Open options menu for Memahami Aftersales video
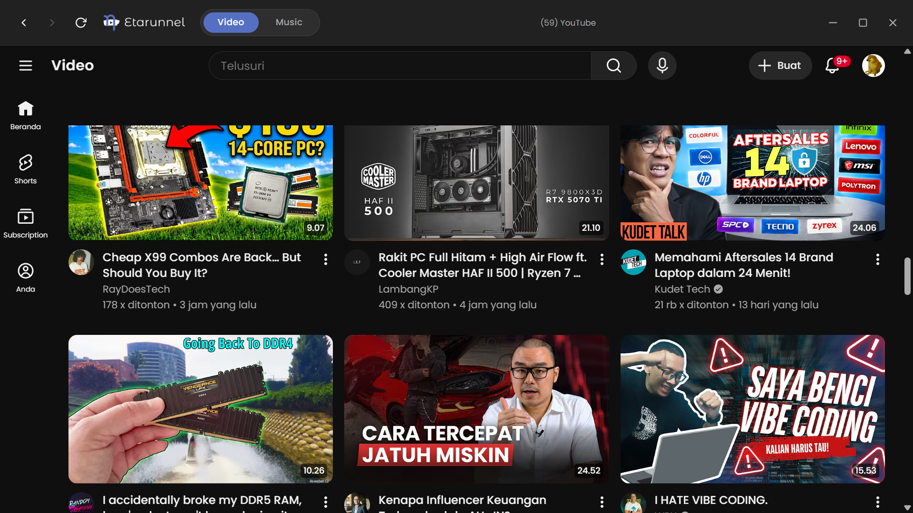The height and width of the screenshot is (513, 913). (x=878, y=259)
